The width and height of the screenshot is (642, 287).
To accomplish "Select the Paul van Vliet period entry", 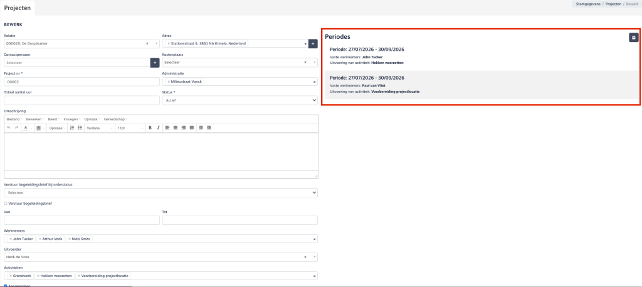I will (482, 85).
